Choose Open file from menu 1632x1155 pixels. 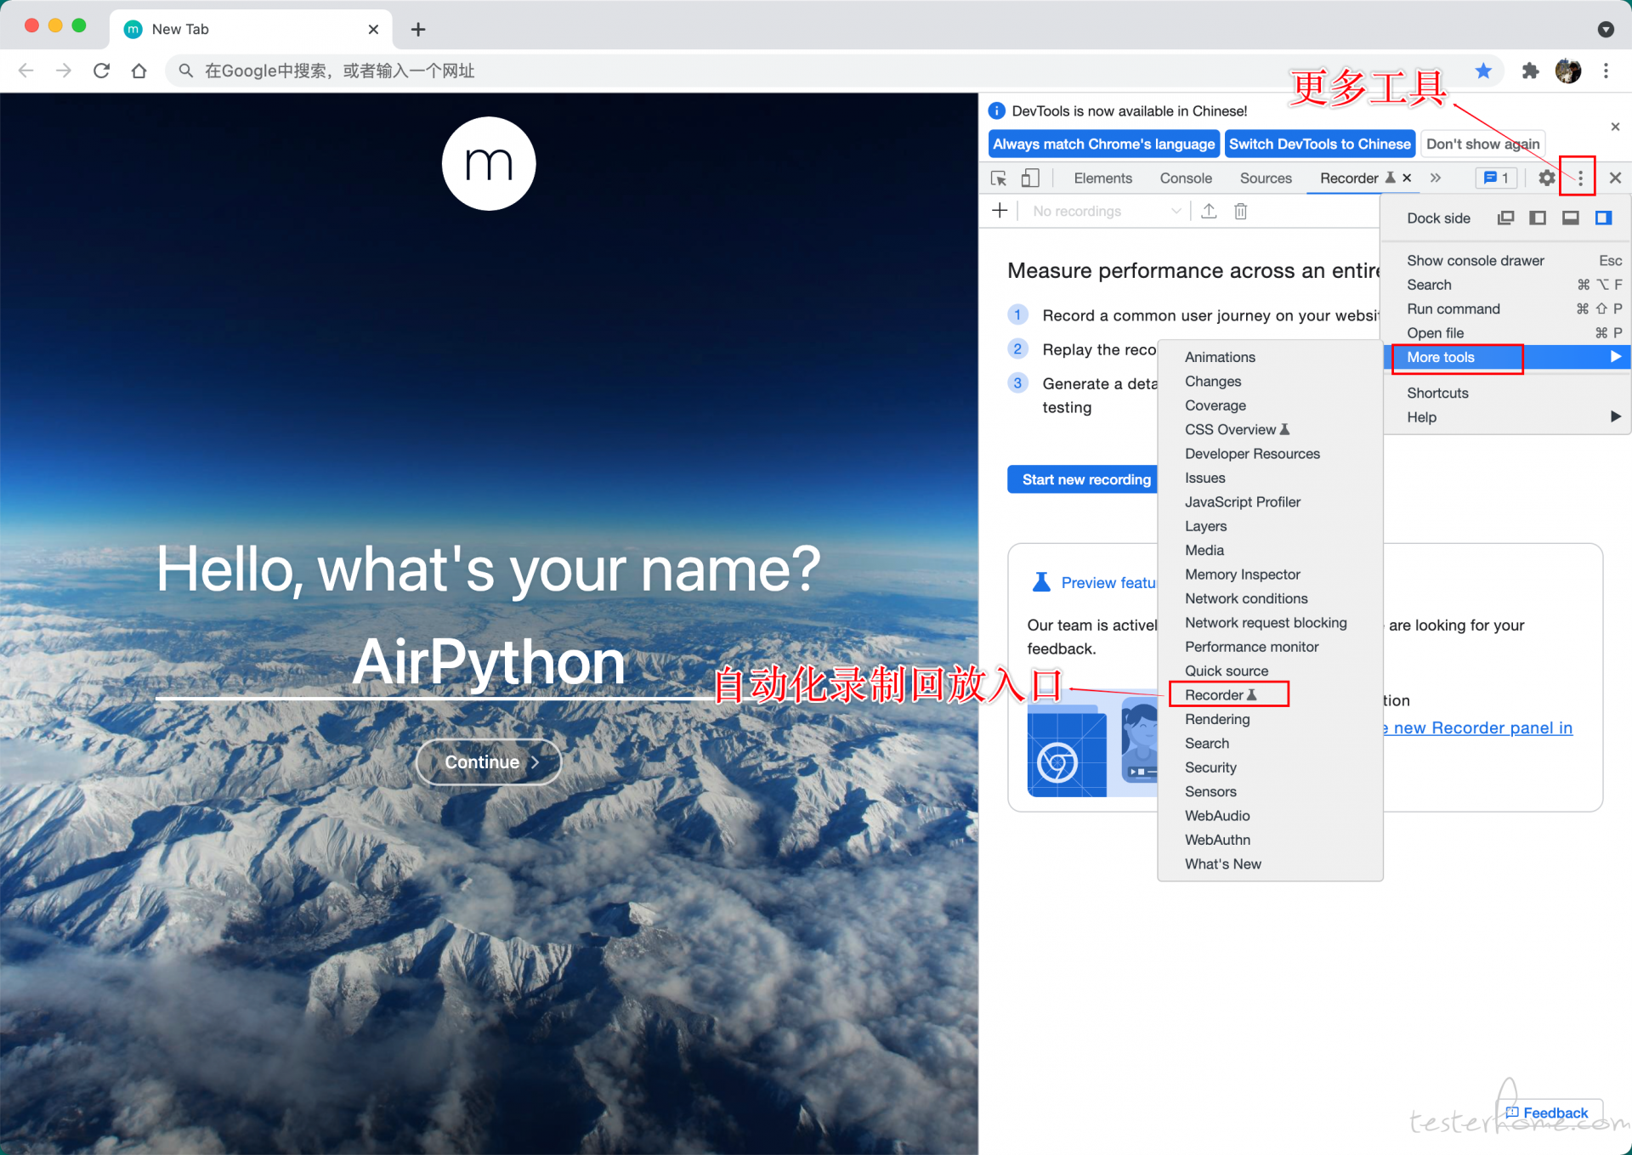point(1507,333)
